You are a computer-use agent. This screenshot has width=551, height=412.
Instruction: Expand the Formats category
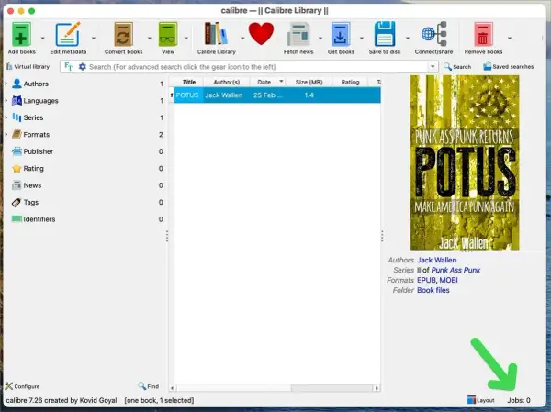(x=6, y=134)
